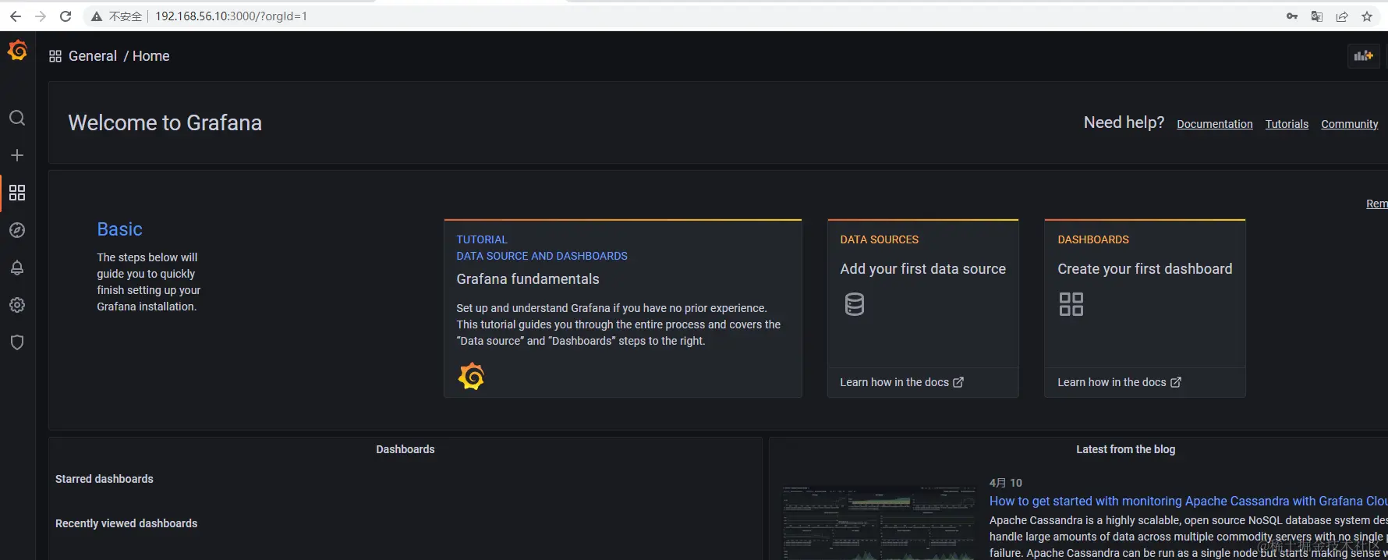1388x560 pixels.
Task: Click the Grafana logo in tutorial card
Action: pyautogui.click(x=471, y=376)
